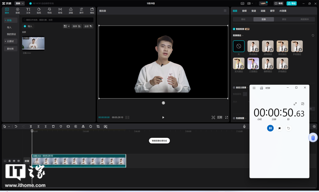Expand the 云素材 section in sidebar
This screenshot has width=319, height=192.
point(11,41)
